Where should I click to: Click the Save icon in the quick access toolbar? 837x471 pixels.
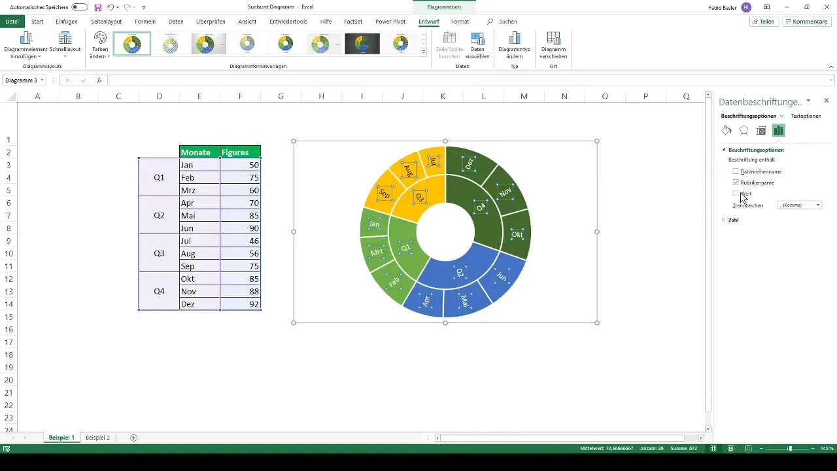[98, 7]
